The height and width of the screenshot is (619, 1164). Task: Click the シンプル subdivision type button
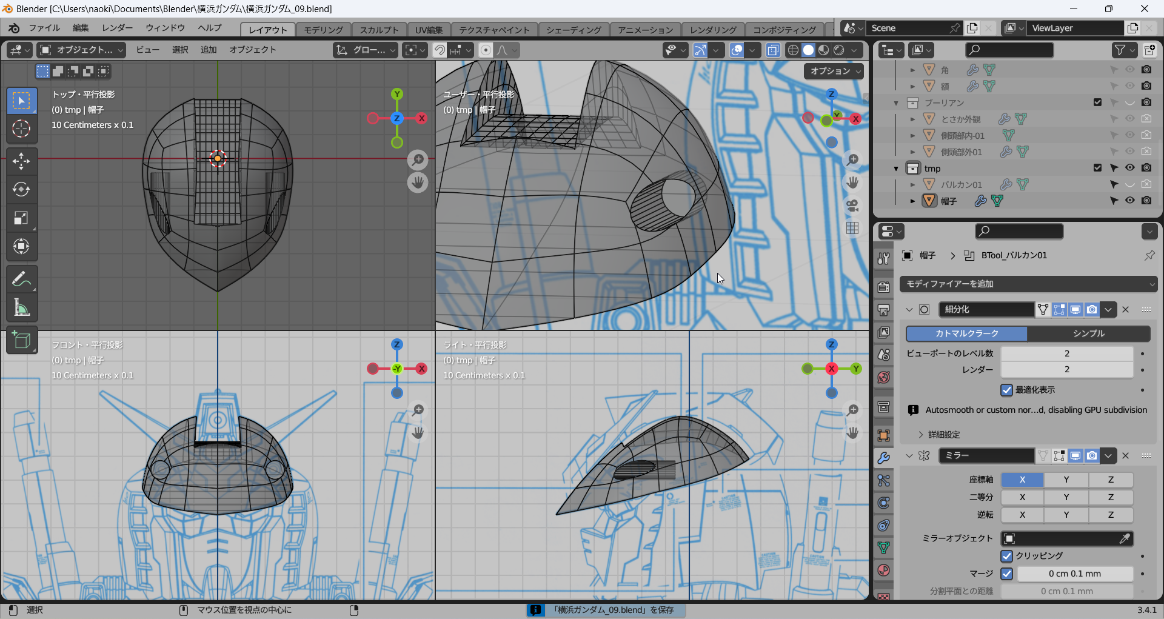[x=1088, y=333]
